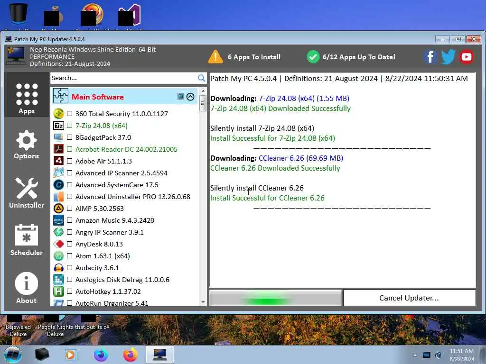486x364 pixels.
Task: Check the Advanced Uninstaller PRO checkbox
Action: (x=70, y=197)
